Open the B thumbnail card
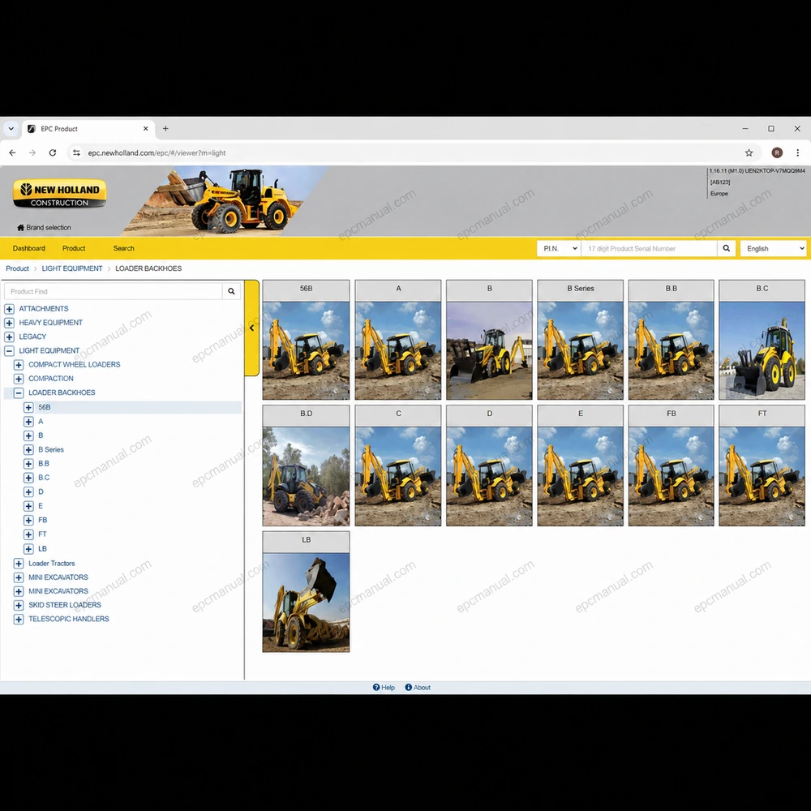The width and height of the screenshot is (811, 811). tap(489, 340)
